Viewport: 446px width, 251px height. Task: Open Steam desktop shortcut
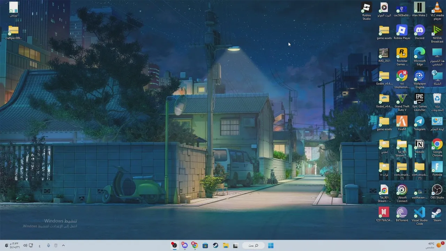pyautogui.click(x=437, y=215)
